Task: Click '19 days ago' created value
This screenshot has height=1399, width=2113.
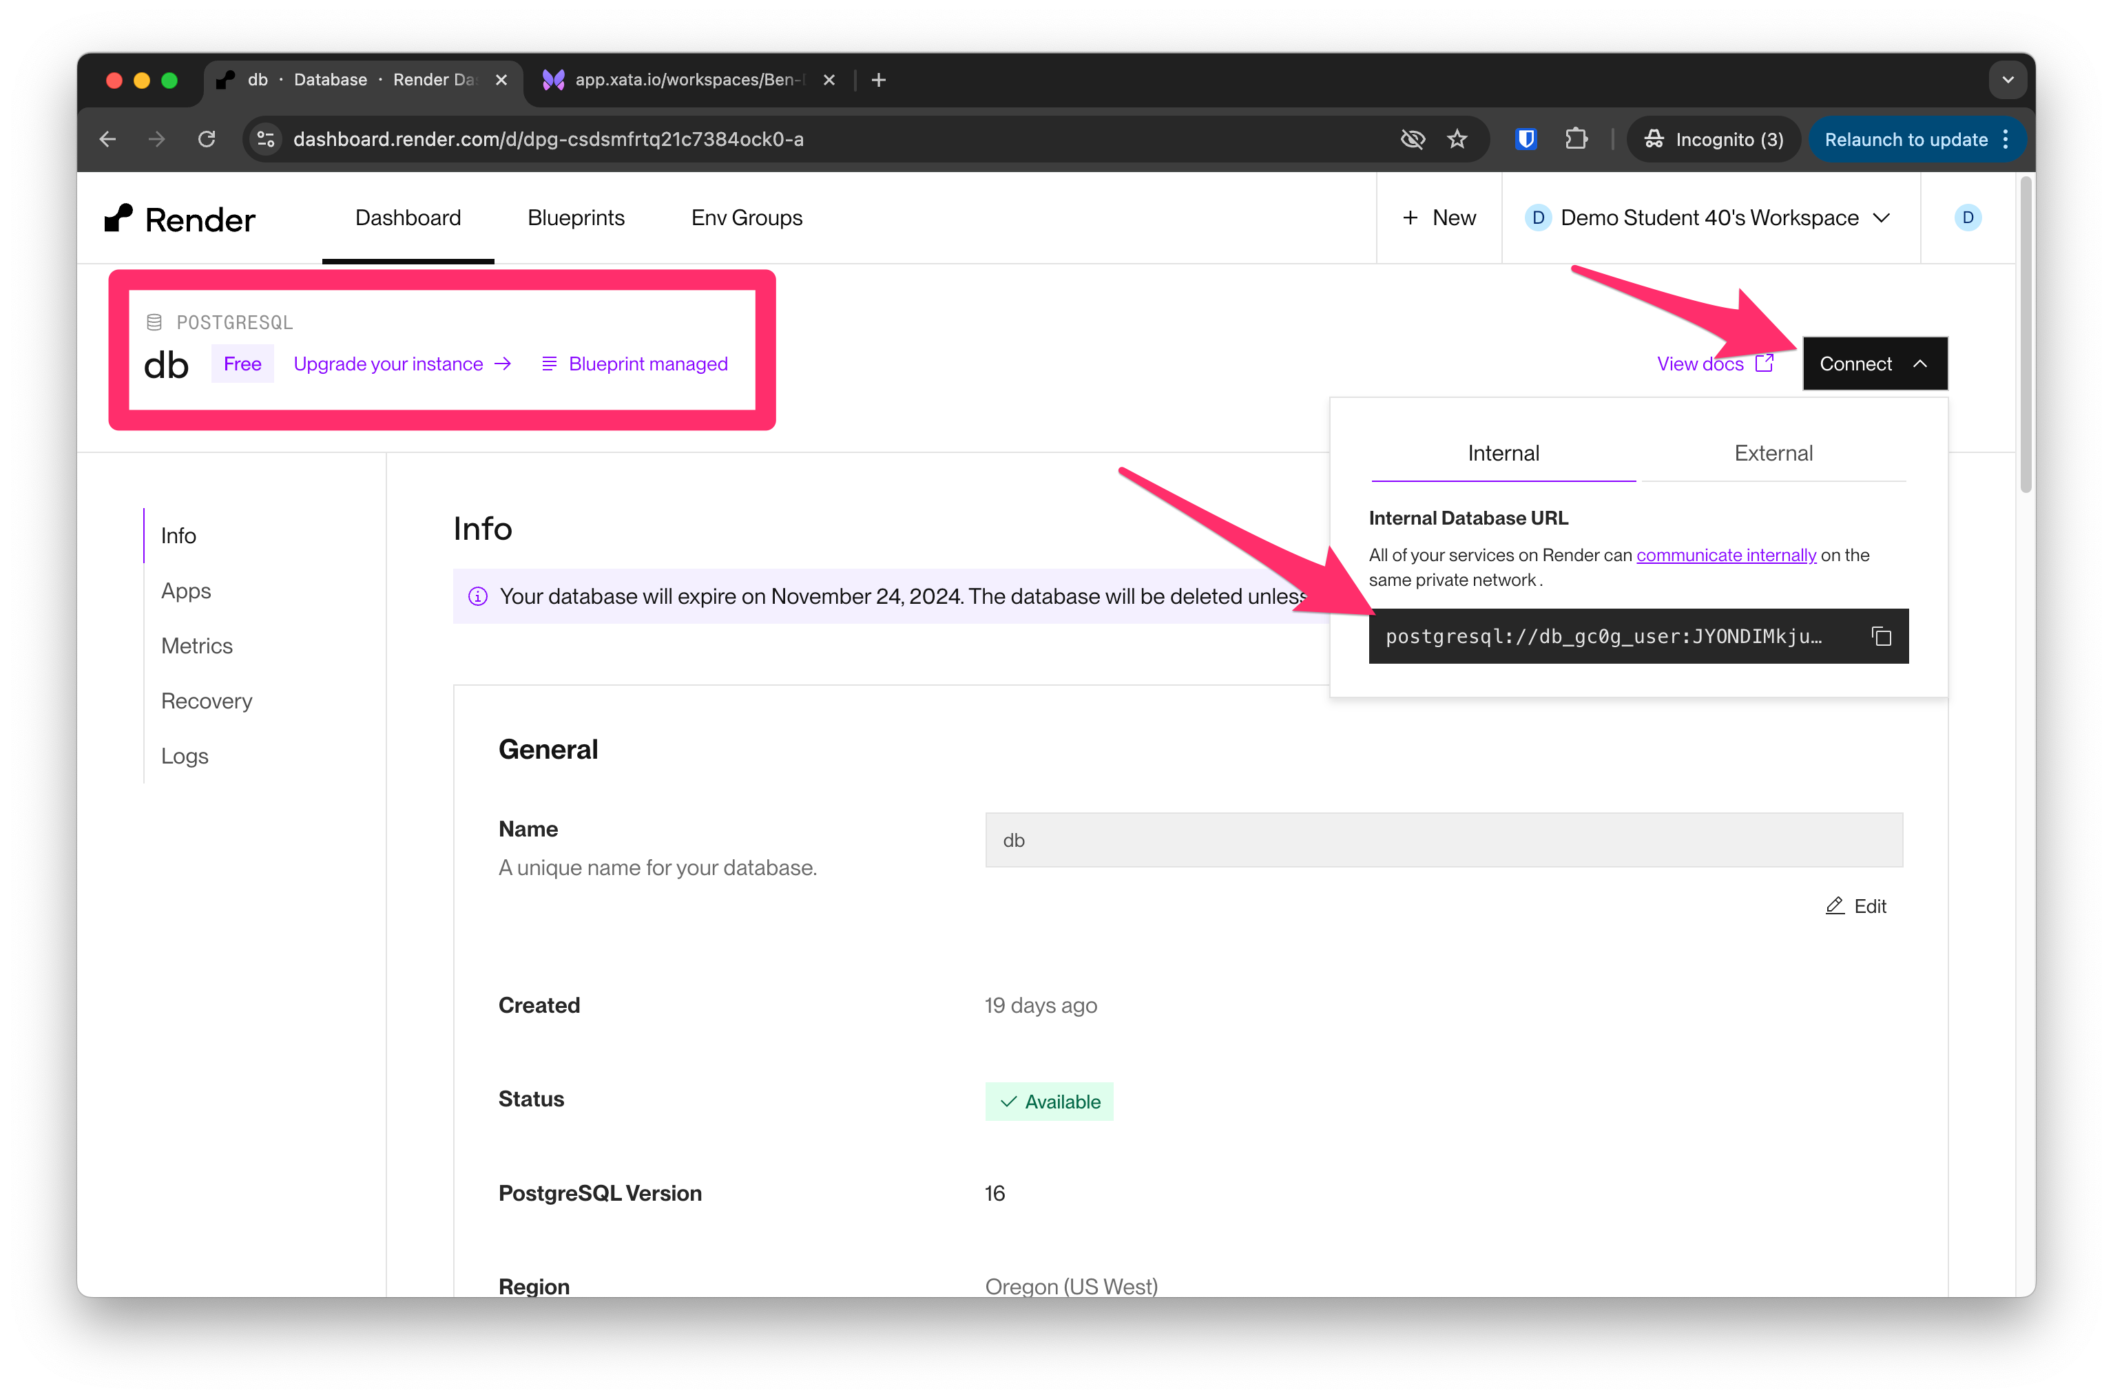Action: [x=1041, y=1005]
